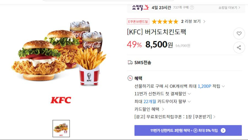Expand 11번가 신한카드 첫 결제할인
Screen dimensions: 248x140
163,94
